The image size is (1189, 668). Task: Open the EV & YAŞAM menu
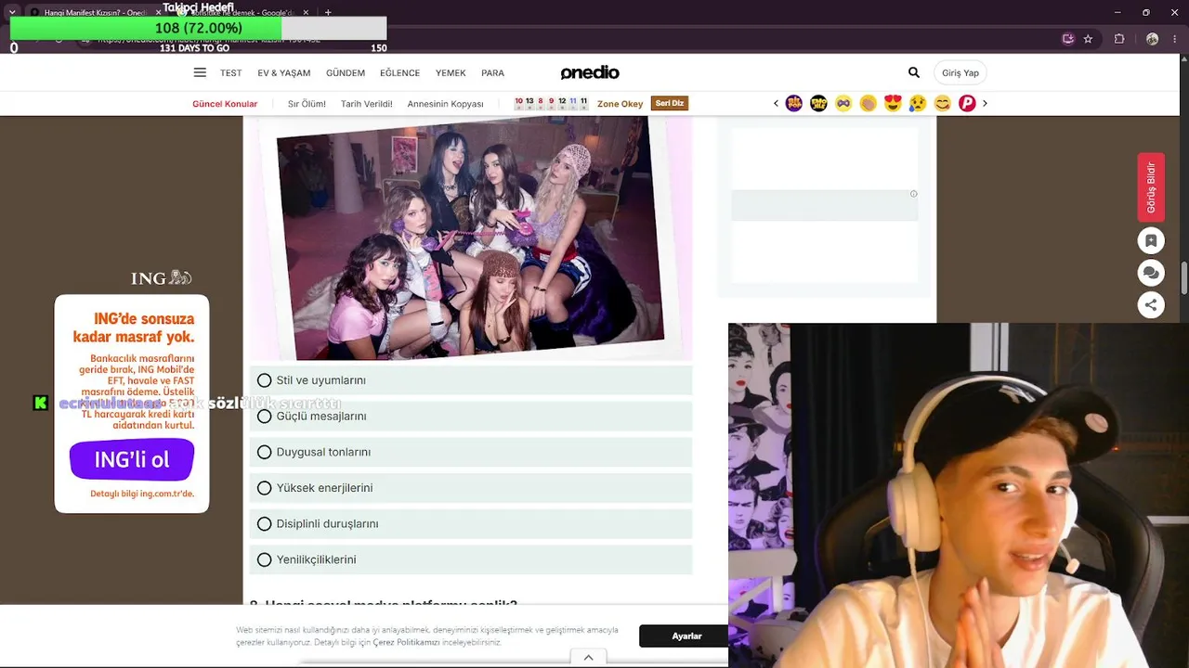(284, 73)
